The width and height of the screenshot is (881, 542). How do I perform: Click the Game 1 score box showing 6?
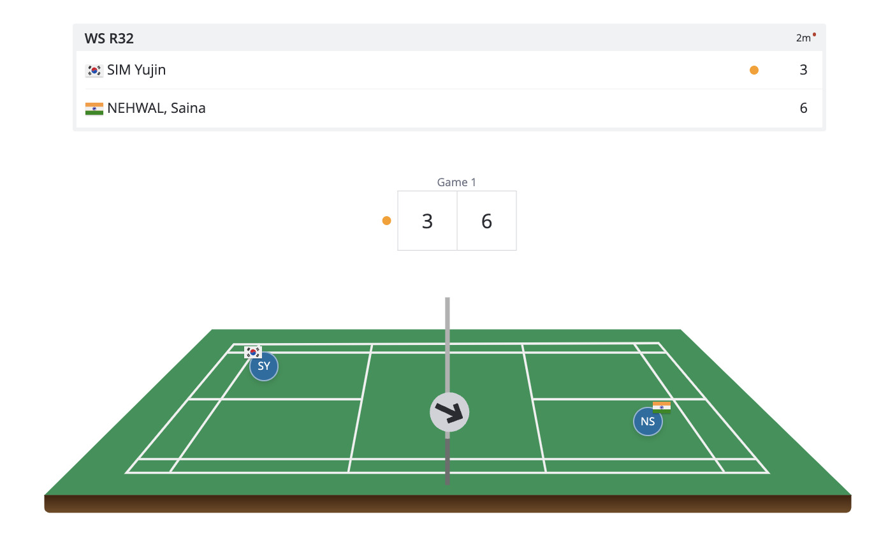(486, 221)
